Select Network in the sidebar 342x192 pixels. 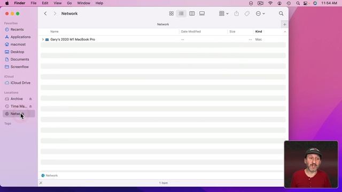pos(19,114)
